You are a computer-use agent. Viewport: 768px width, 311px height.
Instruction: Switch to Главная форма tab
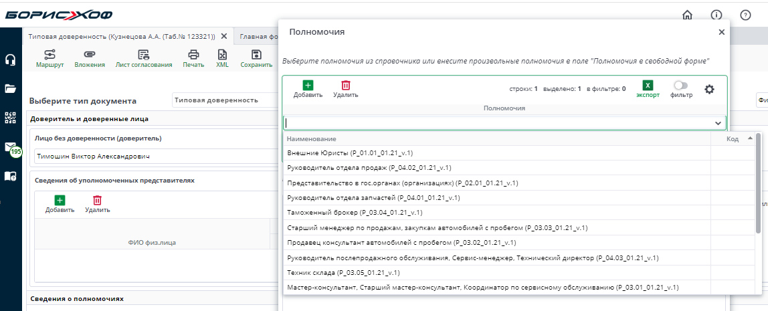click(x=258, y=37)
